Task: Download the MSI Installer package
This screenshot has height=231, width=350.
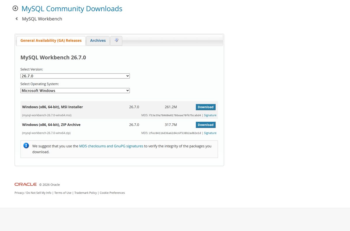Action: [x=206, y=107]
